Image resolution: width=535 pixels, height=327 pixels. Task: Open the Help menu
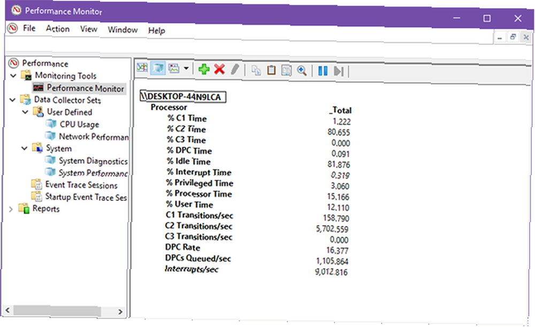157,30
